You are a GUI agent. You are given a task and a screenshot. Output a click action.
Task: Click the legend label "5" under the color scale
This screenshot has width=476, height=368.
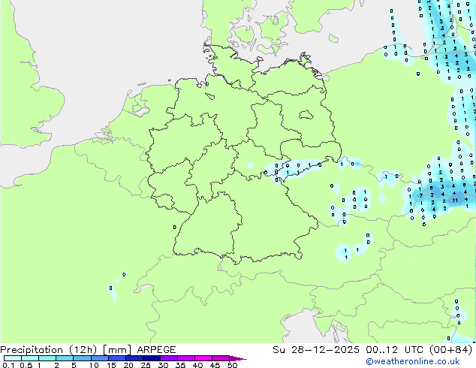[x=74, y=365]
